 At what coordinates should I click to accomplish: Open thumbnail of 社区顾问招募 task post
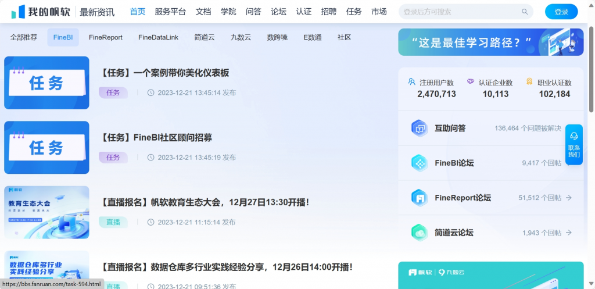tap(46, 147)
